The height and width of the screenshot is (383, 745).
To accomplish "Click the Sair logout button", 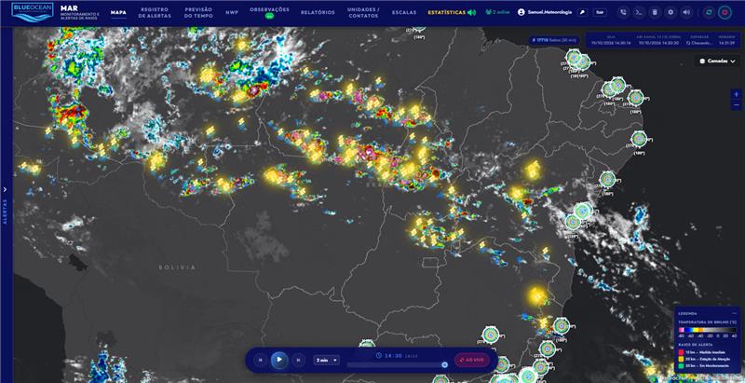I will (600, 12).
